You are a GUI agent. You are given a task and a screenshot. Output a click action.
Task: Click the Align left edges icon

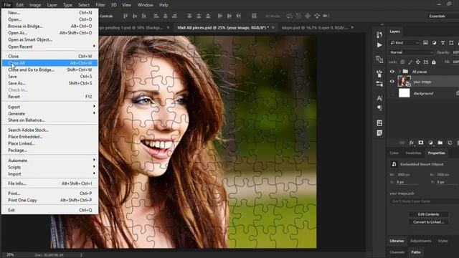tap(156, 16)
